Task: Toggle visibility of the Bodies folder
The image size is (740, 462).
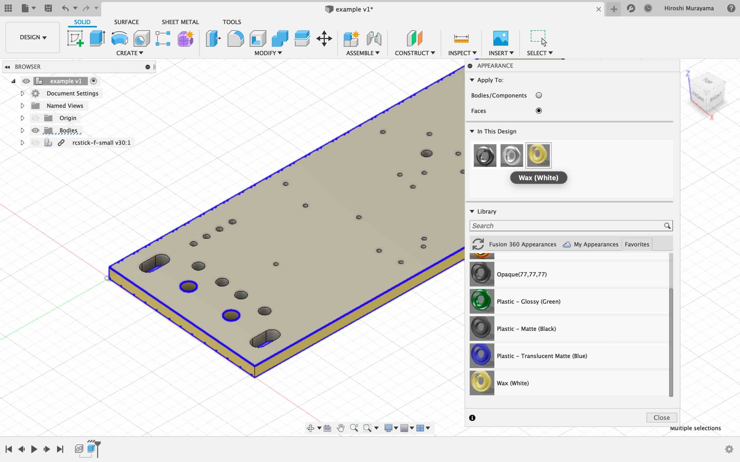Action: (x=35, y=130)
